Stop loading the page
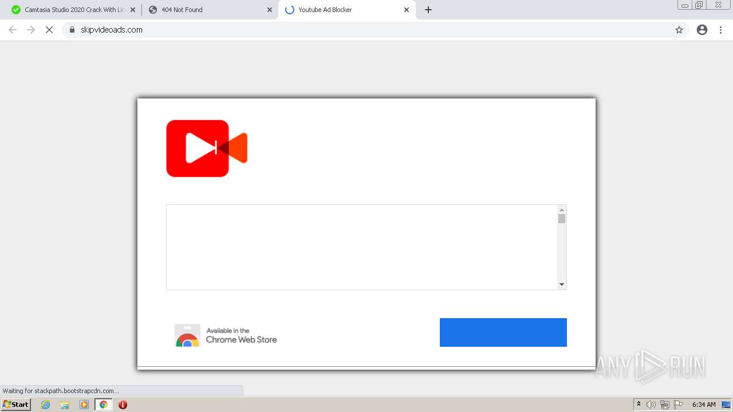 (x=49, y=30)
